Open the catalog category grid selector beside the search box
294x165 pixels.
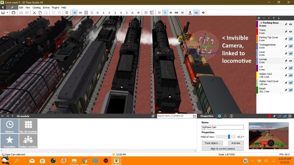click(194, 116)
